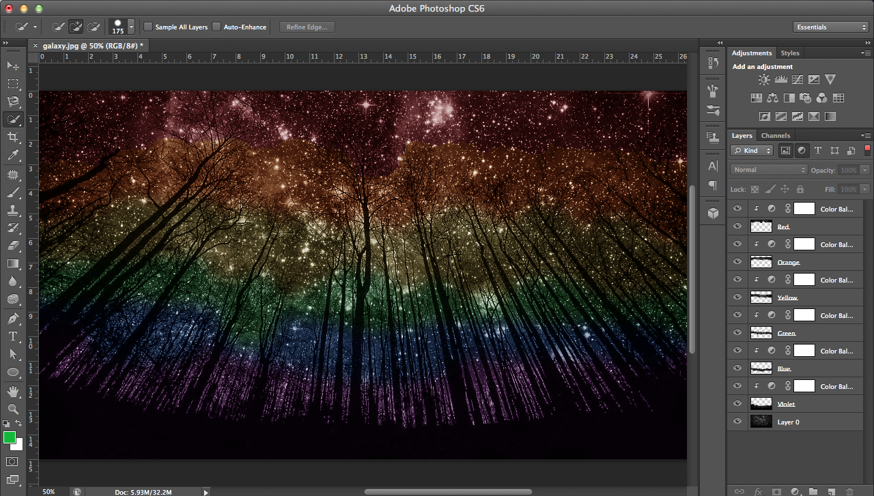Screen dimensions: 874x496
Task: Add a layer mask icon
Action: pyautogui.click(x=776, y=491)
